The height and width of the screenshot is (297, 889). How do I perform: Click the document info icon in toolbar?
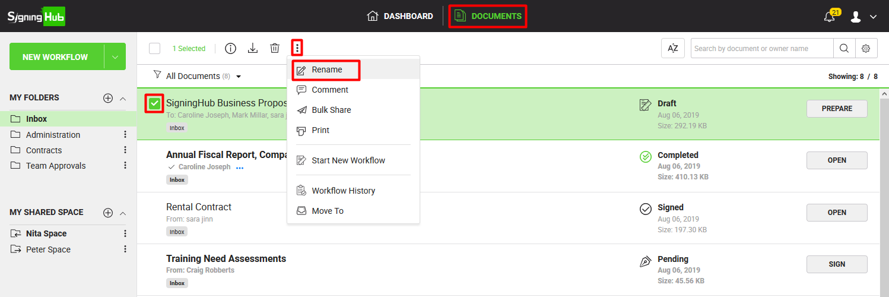230,49
